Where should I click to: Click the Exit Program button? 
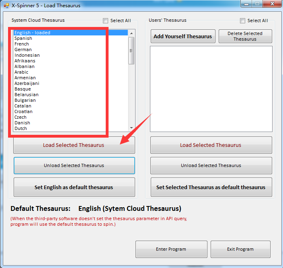240,249
